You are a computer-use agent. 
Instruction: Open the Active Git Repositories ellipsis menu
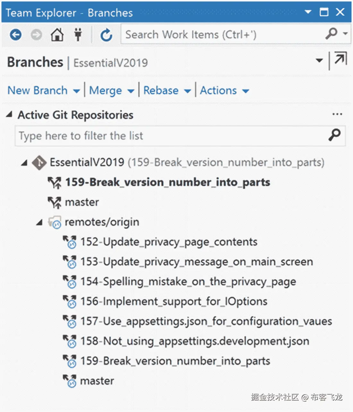click(337, 114)
